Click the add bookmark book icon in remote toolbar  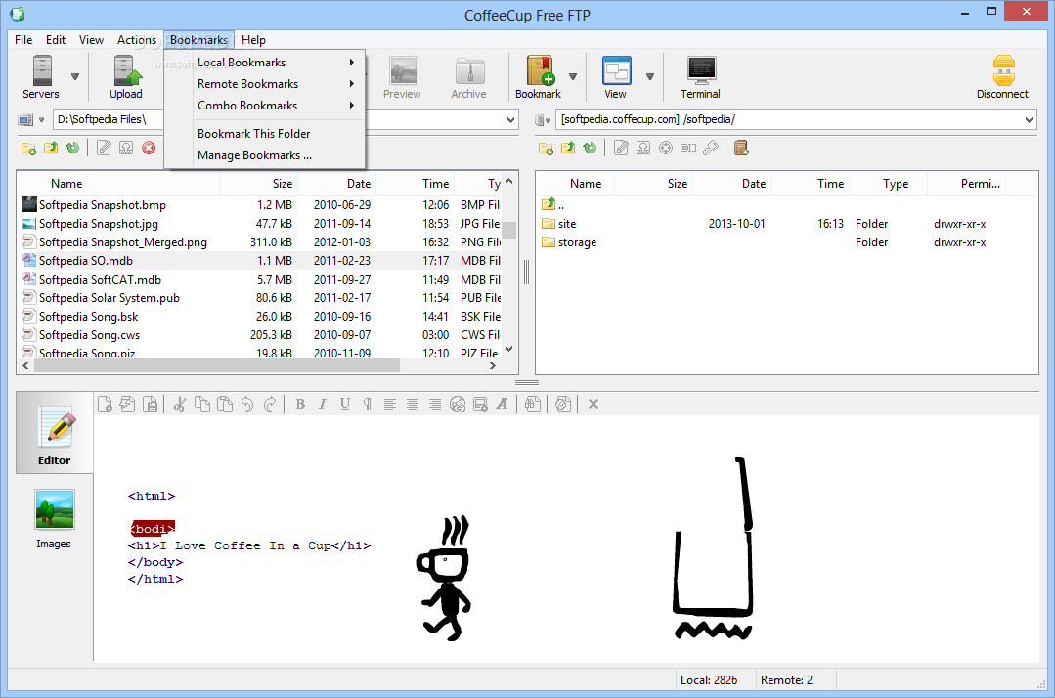pyautogui.click(x=741, y=148)
